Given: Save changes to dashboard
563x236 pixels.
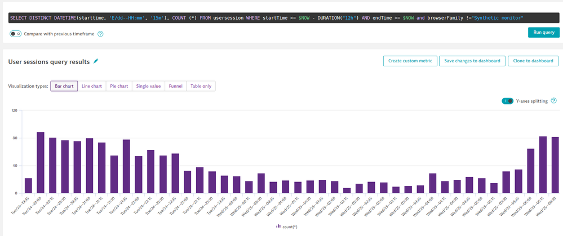Looking at the screenshot, I should pos(472,61).
